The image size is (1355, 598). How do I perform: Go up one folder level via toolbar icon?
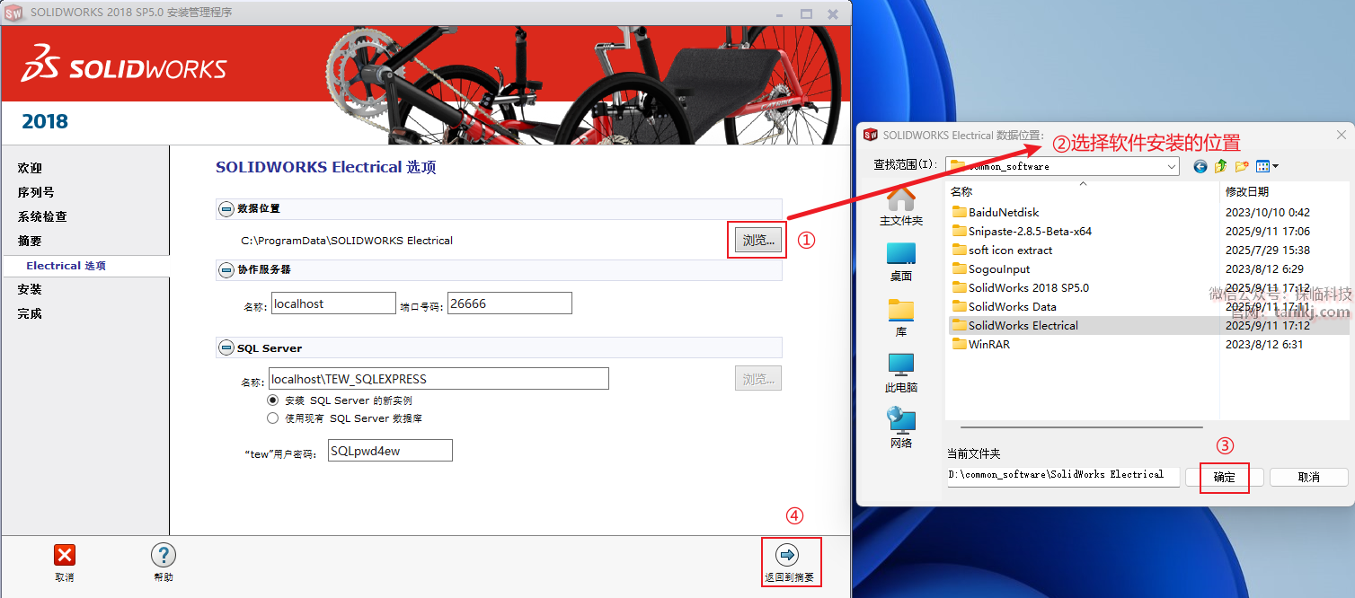1220,166
